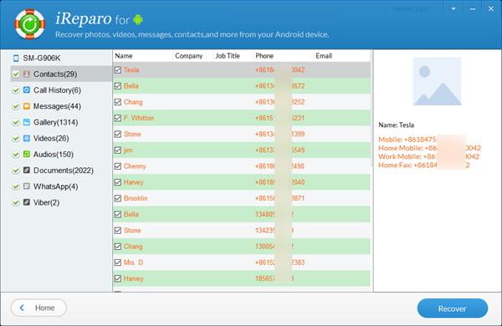Click the green Android robot icon

coord(138,19)
